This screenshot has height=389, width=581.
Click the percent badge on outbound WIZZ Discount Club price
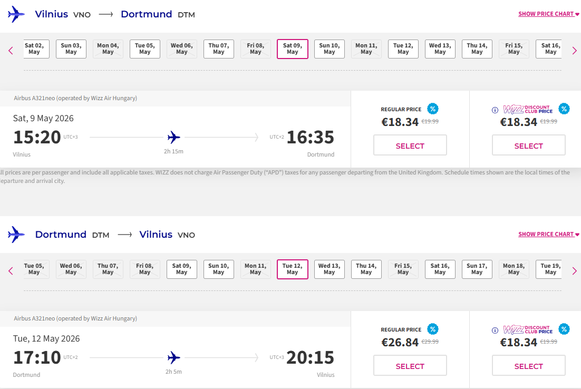coord(564,109)
